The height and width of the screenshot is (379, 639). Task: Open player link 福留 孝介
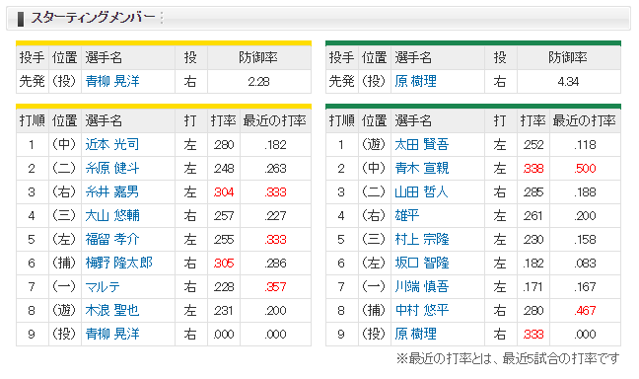click(112, 239)
